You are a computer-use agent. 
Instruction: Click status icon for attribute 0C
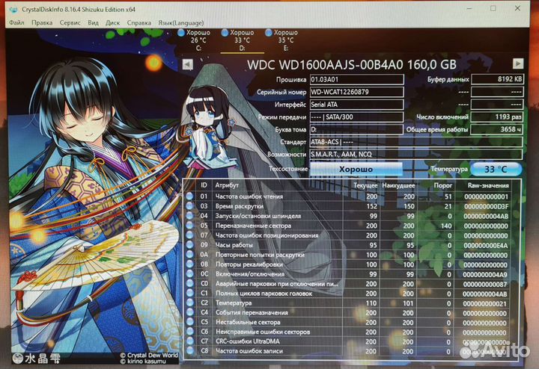189,273
